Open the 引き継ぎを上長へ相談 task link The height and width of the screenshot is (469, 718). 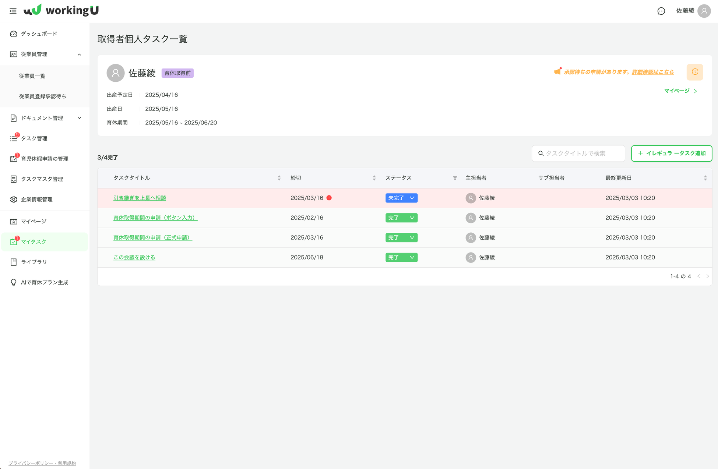click(x=140, y=198)
